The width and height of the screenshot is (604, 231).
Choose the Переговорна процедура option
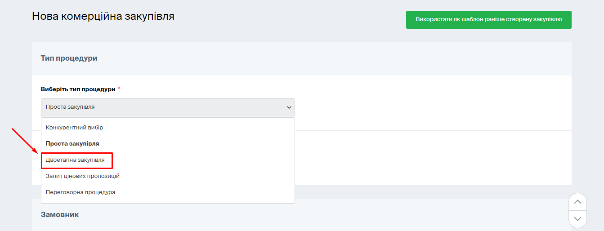coord(81,192)
